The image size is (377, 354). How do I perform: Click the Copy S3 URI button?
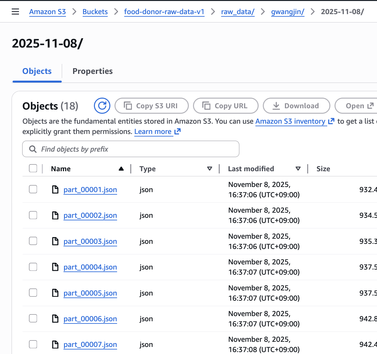[152, 106]
